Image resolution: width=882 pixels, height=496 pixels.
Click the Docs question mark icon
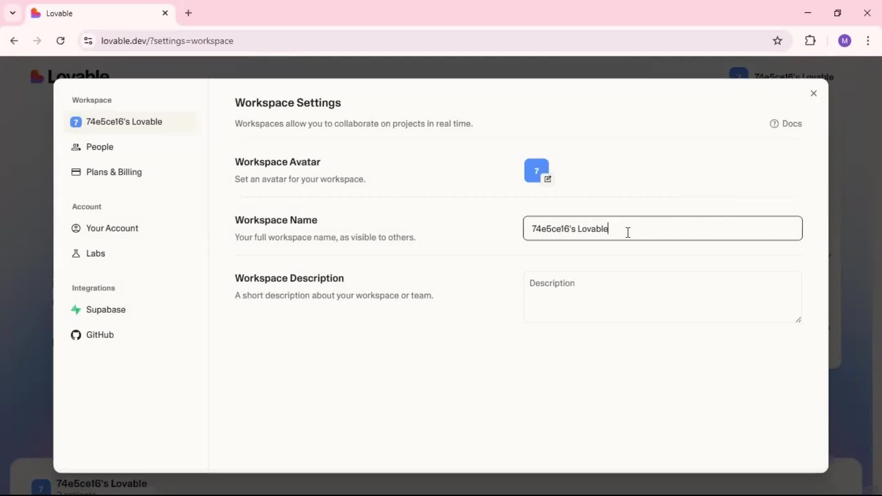[x=774, y=124]
